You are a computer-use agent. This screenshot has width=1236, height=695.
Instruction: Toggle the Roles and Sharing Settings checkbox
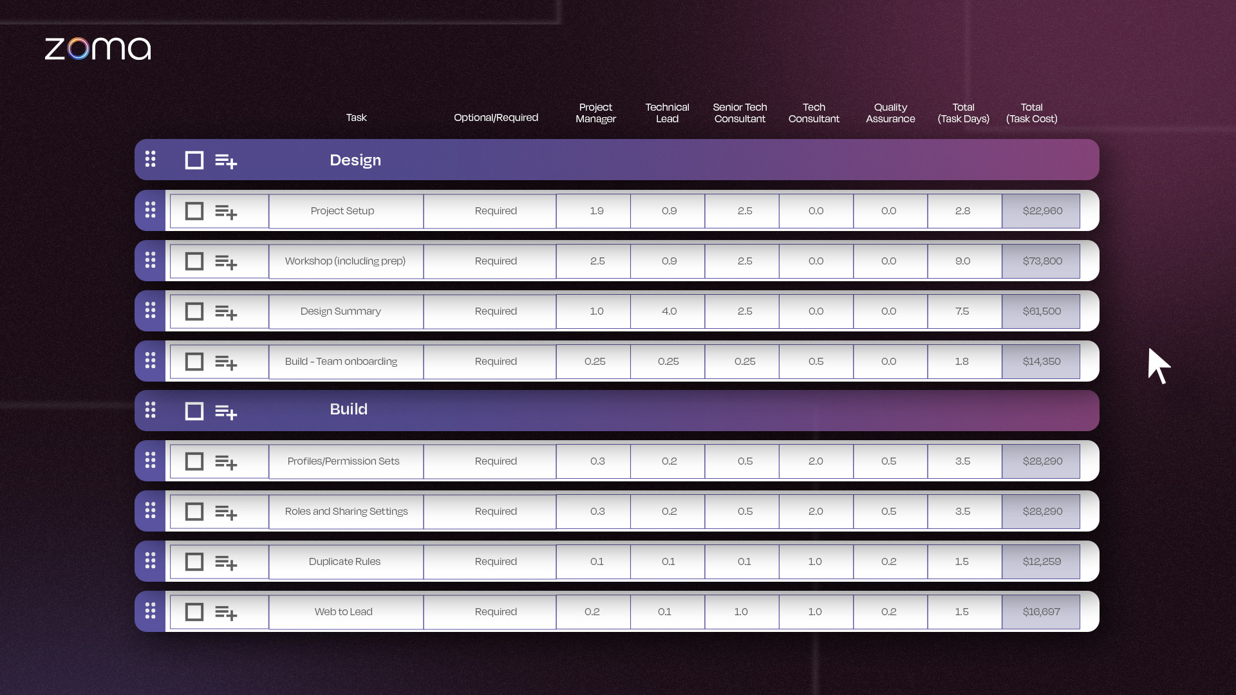(x=194, y=512)
